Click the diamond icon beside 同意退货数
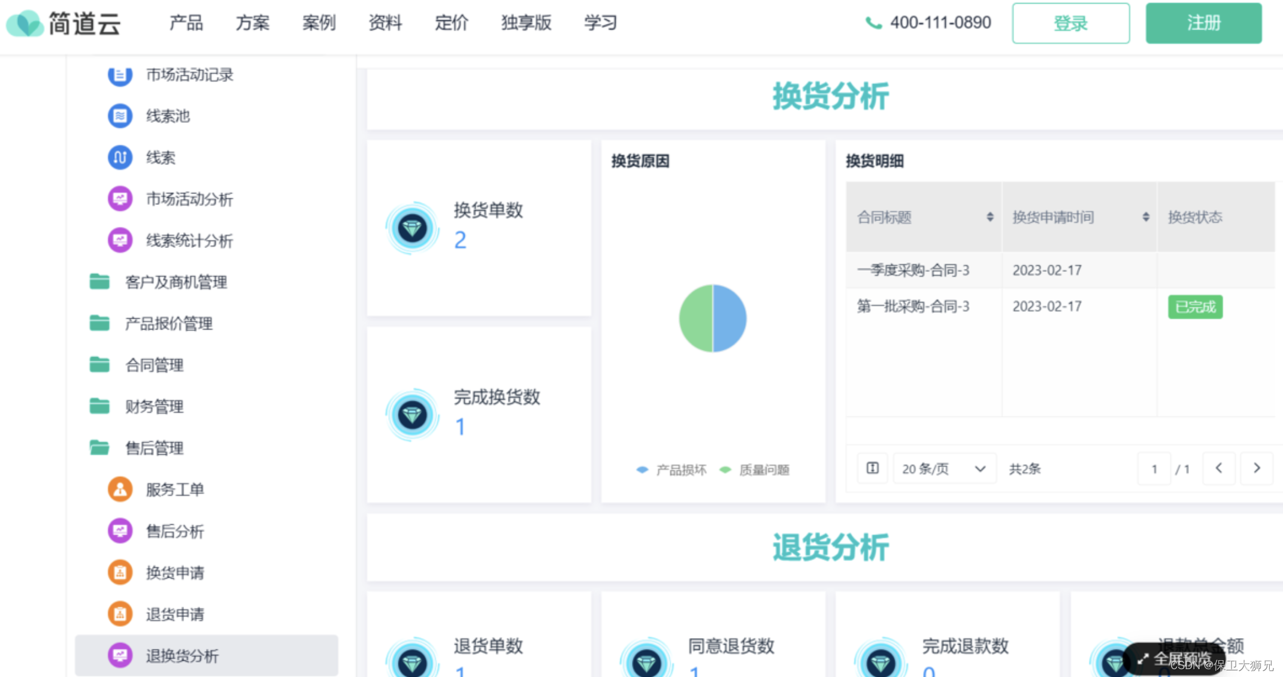 point(647,658)
